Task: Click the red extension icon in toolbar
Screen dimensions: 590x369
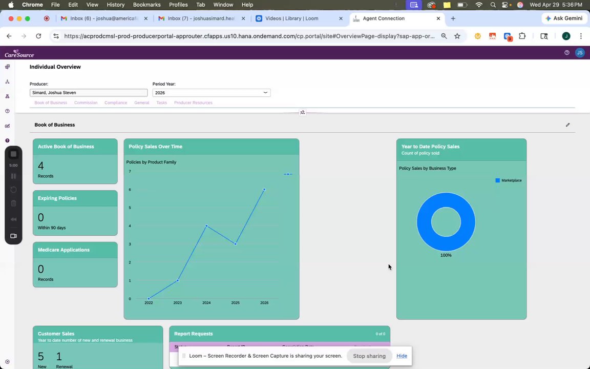Action: click(492, 36)
